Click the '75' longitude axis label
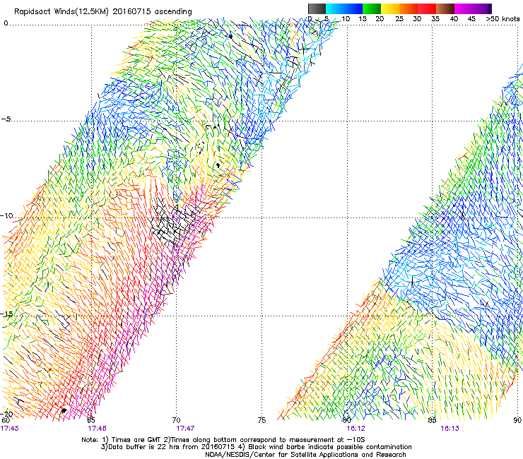 tap(261, 420)
